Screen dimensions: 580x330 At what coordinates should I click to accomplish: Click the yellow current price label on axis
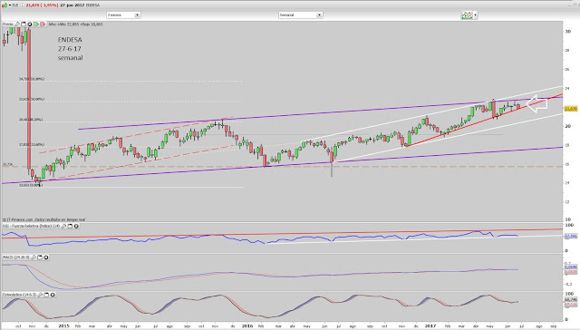[571, 109]
